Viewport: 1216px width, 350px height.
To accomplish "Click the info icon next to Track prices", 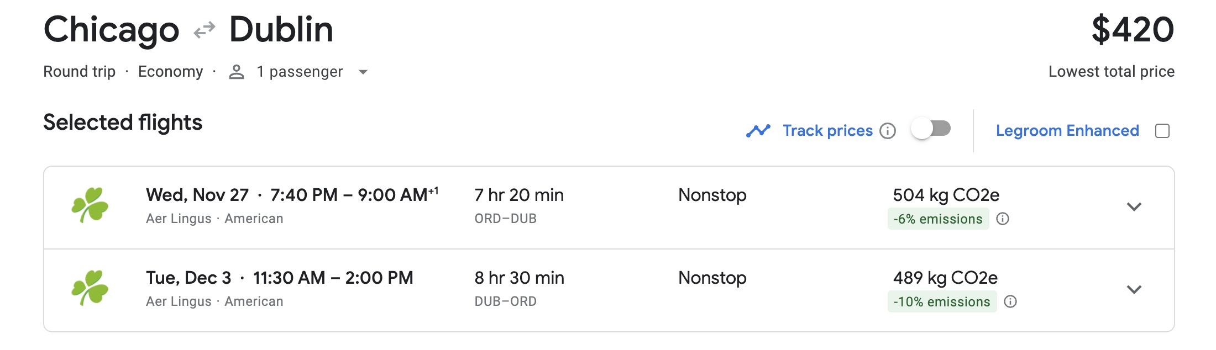I will point(889,131).
